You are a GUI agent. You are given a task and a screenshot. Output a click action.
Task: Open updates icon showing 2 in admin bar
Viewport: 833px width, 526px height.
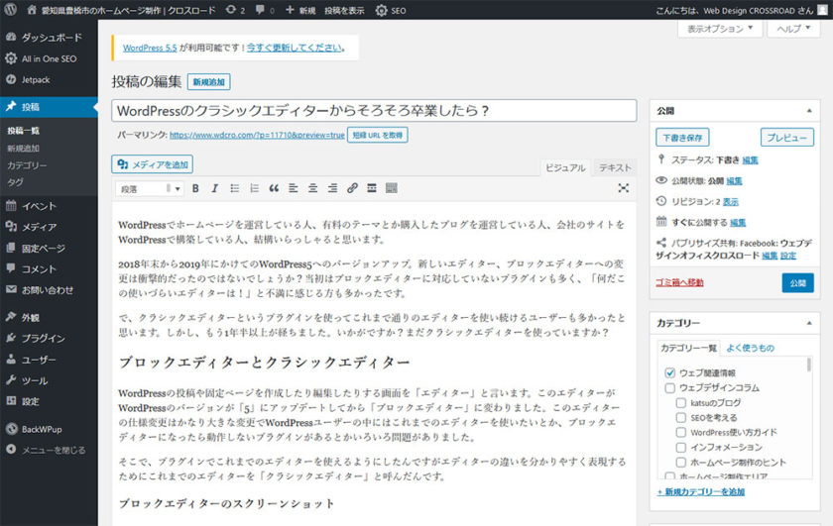(235, 10)
